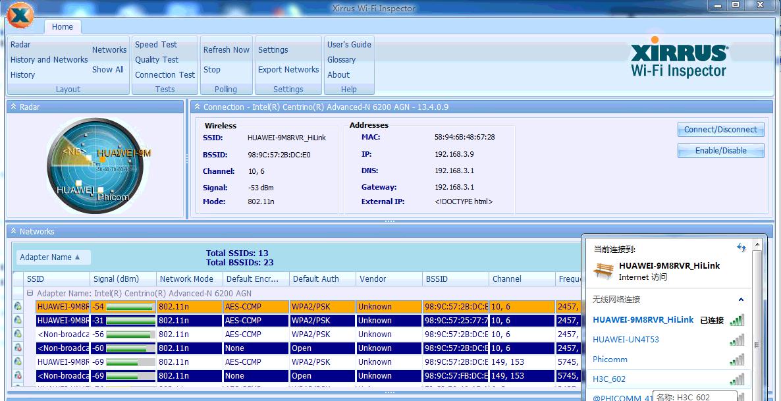The width and height of the screenshot is (781, 401).
Task: Click the status icon of the -31 dBm network row
Action: click(x=18, y=320)
